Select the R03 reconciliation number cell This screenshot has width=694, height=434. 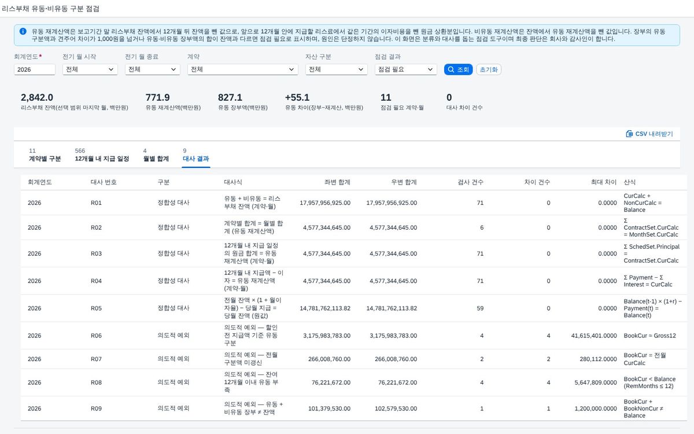coord(96,253)
